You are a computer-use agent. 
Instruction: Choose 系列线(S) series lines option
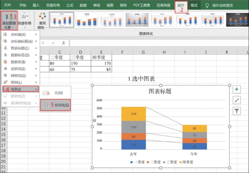[55, 105]
